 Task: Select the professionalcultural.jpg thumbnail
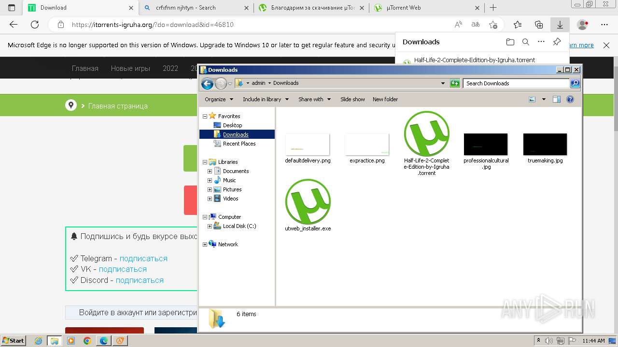(486, 144)
